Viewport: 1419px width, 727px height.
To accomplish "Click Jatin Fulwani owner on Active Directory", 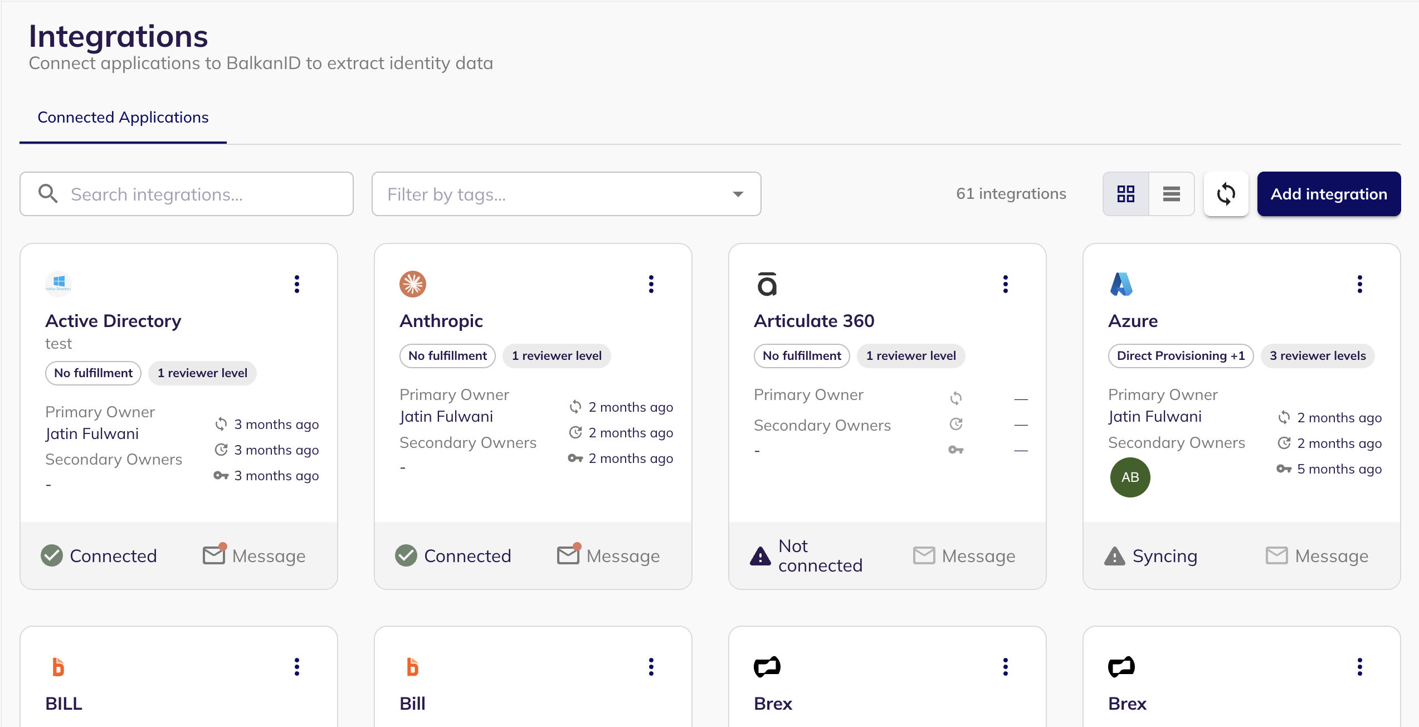I will pyautogui.click(x=92, y=434).
